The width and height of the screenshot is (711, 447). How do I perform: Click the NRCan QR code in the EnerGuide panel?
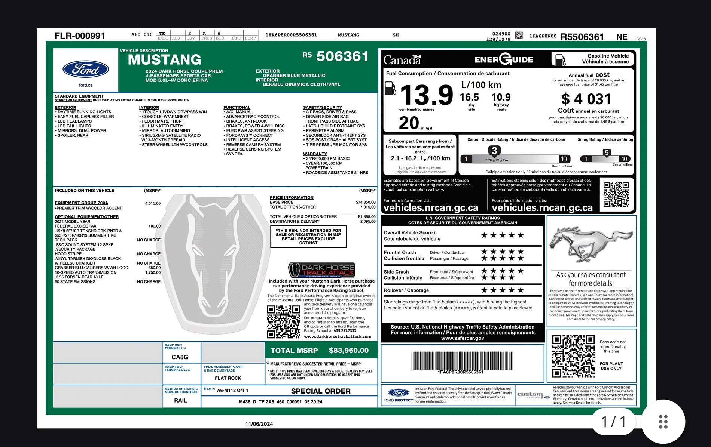click(x=616, y=194)
